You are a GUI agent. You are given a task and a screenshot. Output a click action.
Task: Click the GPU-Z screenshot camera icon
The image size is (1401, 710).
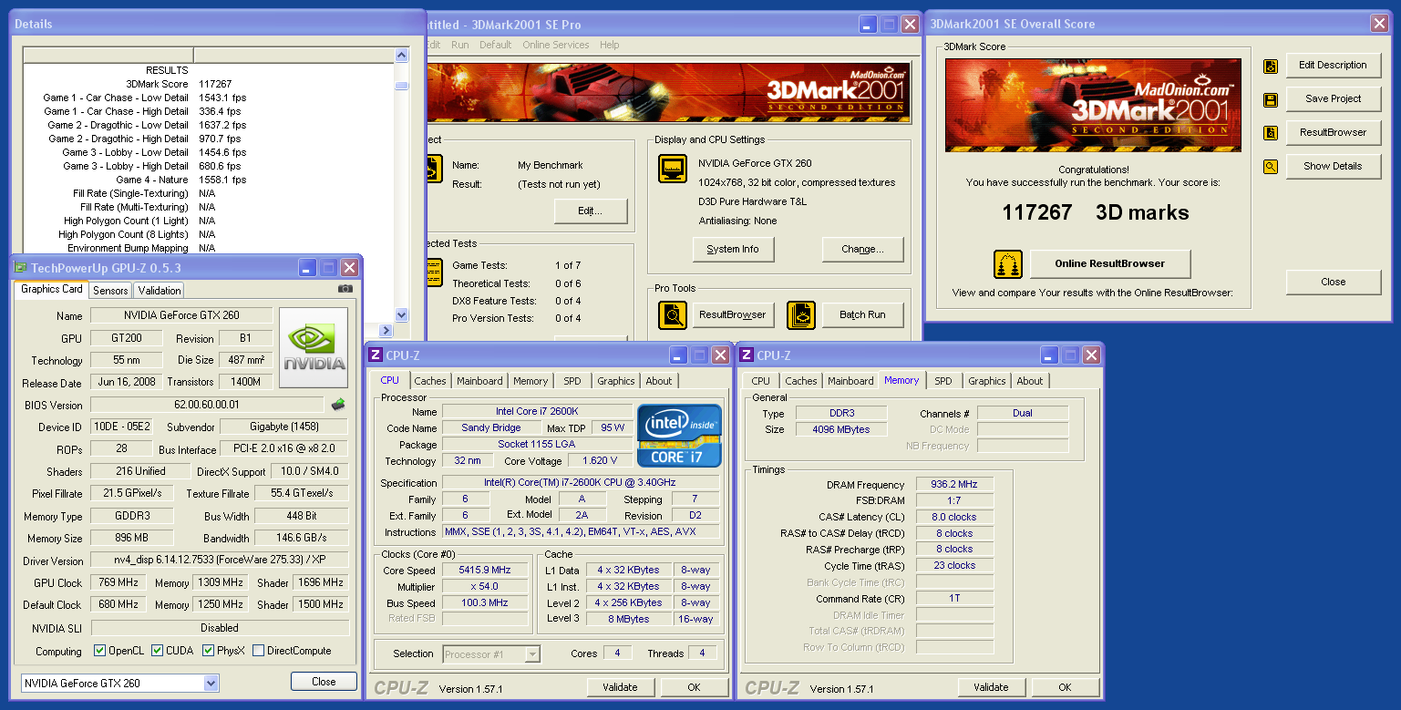click(x=345, y=289)
